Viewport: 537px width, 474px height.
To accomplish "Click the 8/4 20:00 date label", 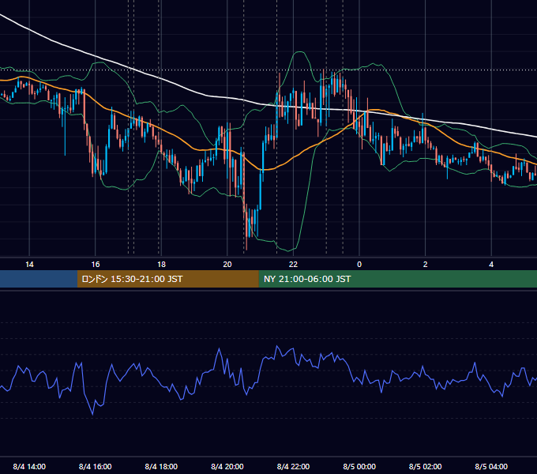I will [x=227, y=466].
